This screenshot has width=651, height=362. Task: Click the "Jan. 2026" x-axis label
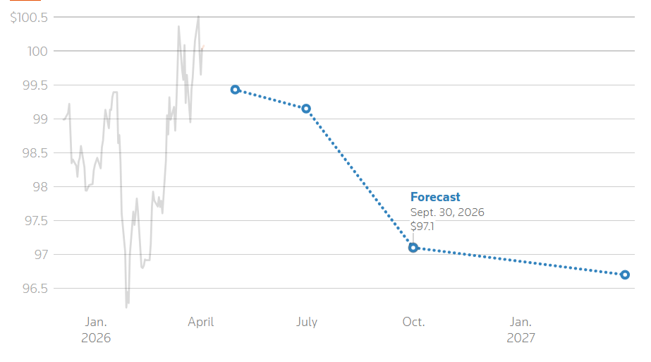pyautogui.click(x=96, y=330)
